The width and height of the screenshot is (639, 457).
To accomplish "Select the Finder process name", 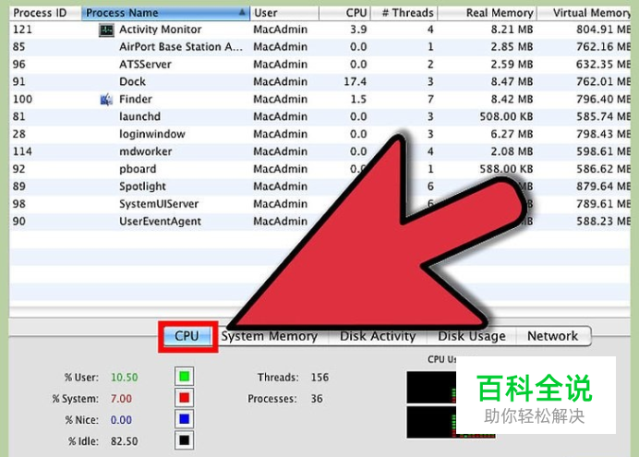I will coord(136,100).
